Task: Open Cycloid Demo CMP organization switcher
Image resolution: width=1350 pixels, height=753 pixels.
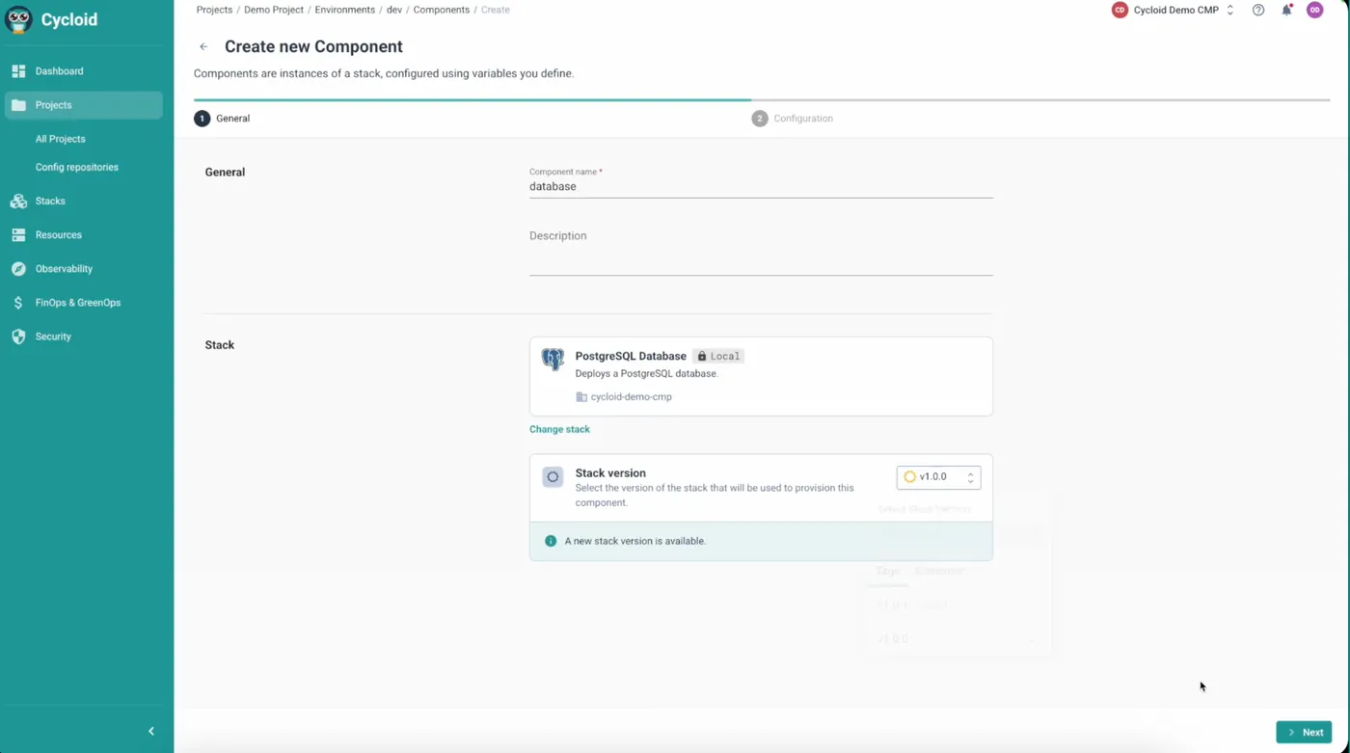Action: (x=1174, y=10)
